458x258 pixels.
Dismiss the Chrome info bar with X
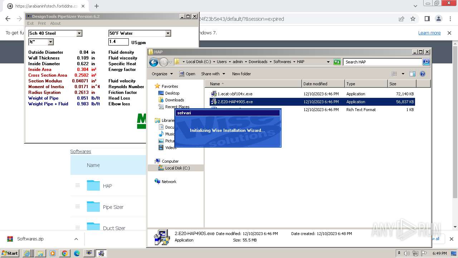(449, 33)
